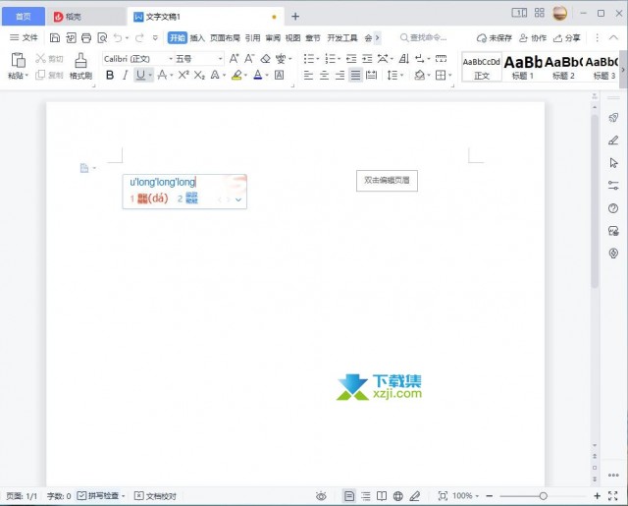Apply Superscript X² formatting
This screenshot has width=628, height=506.
point(183,75)
